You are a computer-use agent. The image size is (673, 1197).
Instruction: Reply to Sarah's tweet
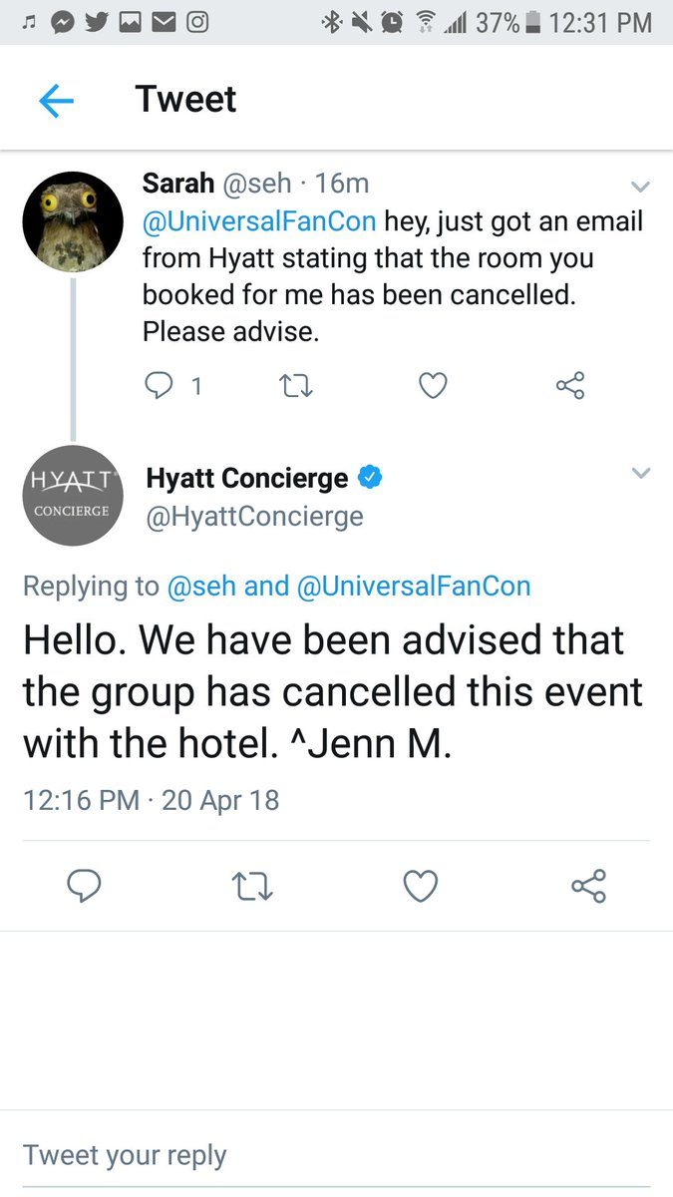[x=161, y=385]
